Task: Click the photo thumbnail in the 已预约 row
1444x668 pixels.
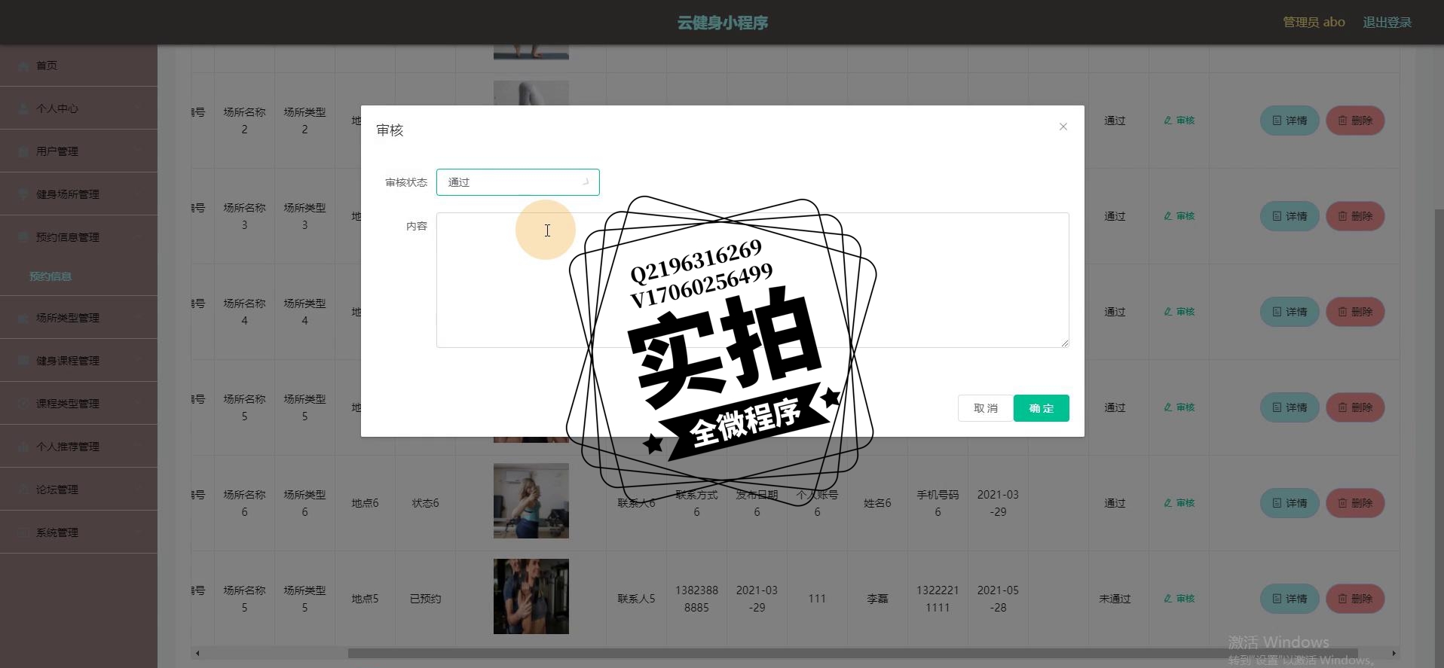Action: pyautogui.click(x=531, y=596)
